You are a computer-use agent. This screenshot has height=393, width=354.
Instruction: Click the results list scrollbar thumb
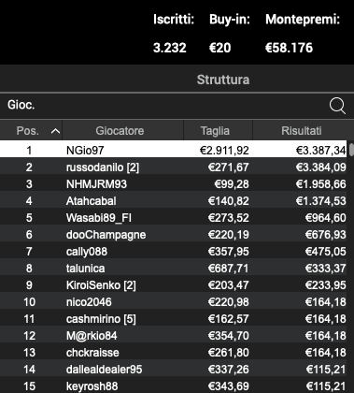(x=351, y=149)
